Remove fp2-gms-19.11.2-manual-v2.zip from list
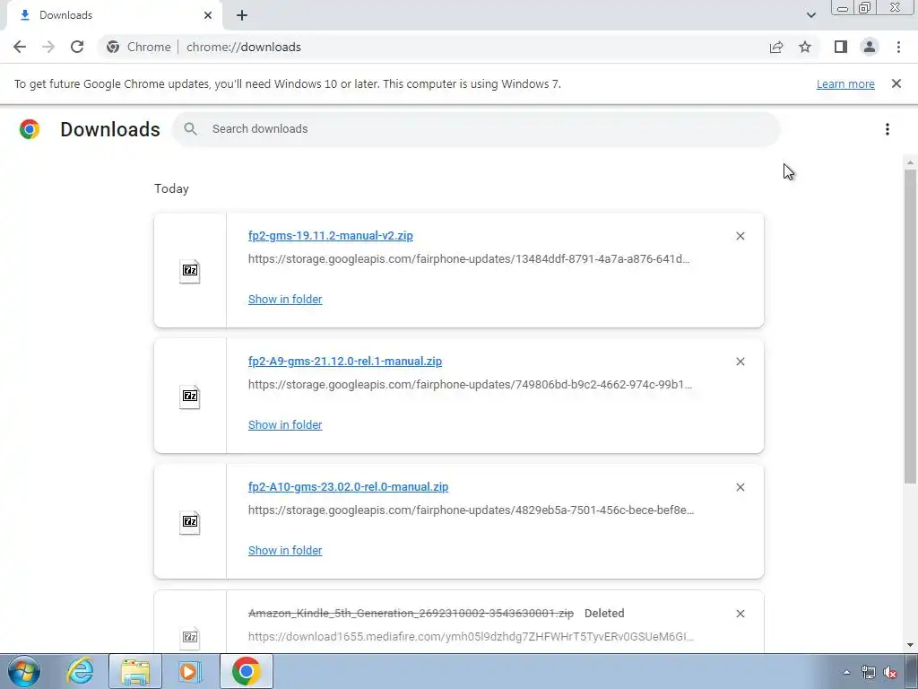 (740, 236)
